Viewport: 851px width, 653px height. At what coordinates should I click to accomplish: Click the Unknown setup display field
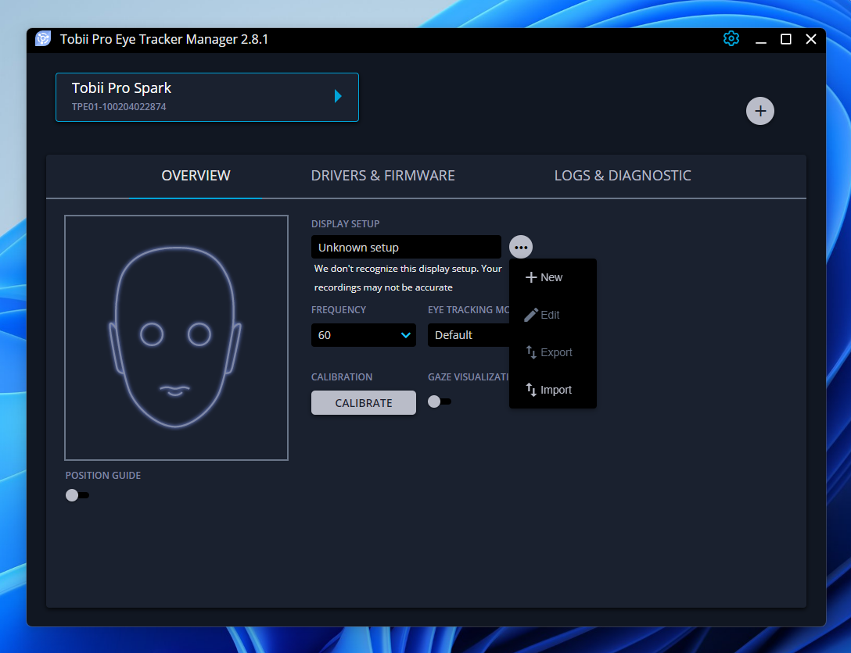tap(406, 247)
